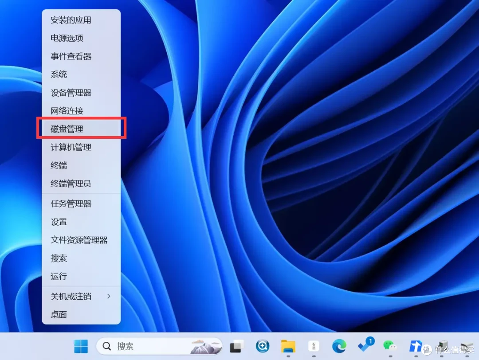Open 终端管理员 menu entry
This screenshot has width=479, height=360.
click(x=81, y=184)
